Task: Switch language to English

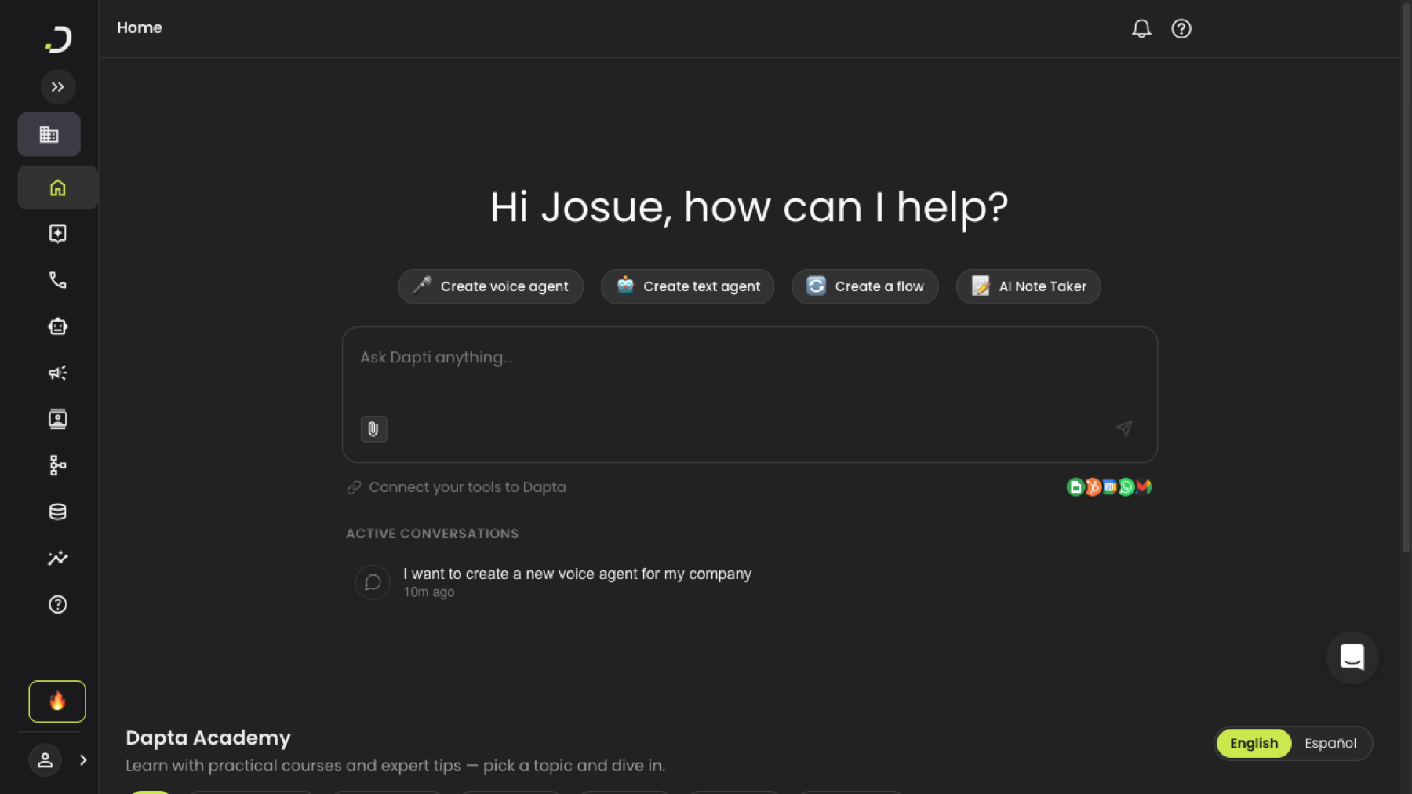Action: click(1254, 743)
